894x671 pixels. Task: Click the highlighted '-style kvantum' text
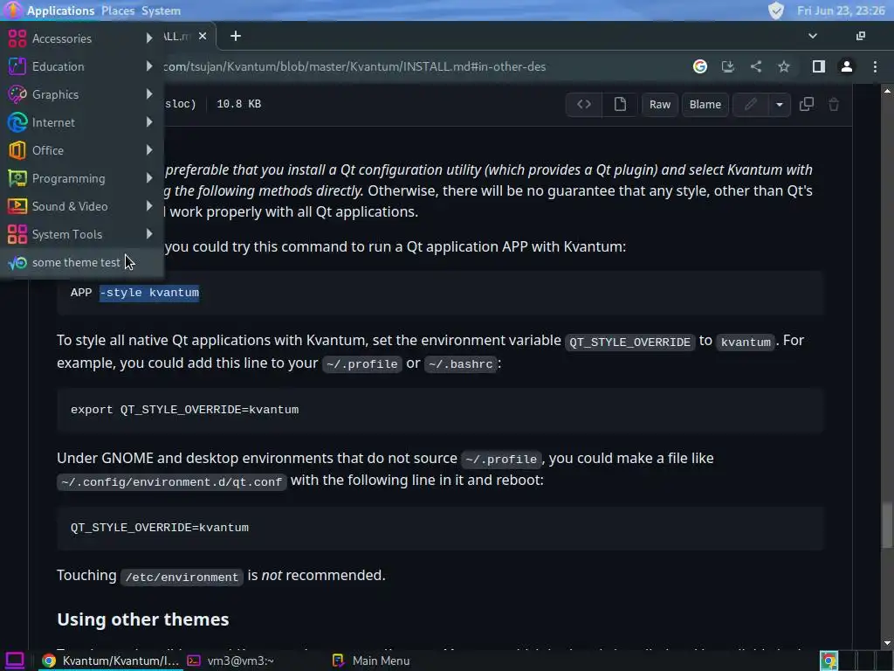[x=149, y=293]
